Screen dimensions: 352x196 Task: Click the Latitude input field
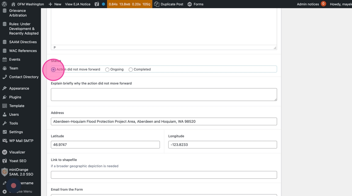(105, 145)
